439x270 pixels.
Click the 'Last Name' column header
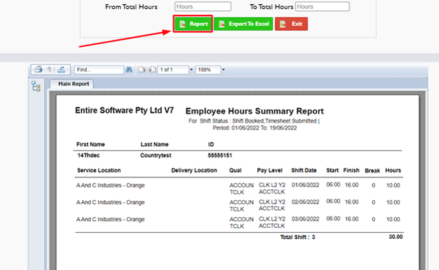point(154,144)
